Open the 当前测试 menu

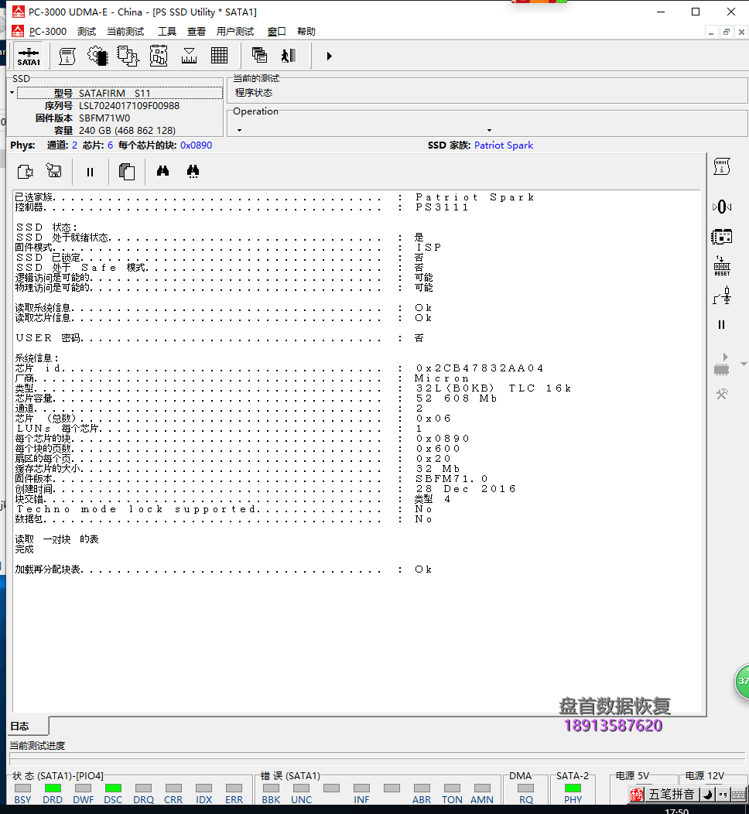[x=125, y=32]
